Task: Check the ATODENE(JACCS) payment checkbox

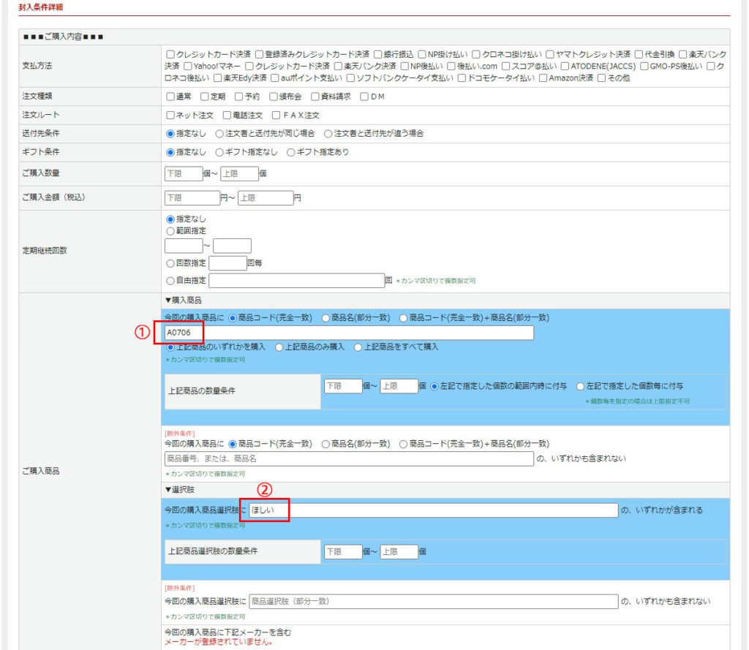Action: coord(565,66)
